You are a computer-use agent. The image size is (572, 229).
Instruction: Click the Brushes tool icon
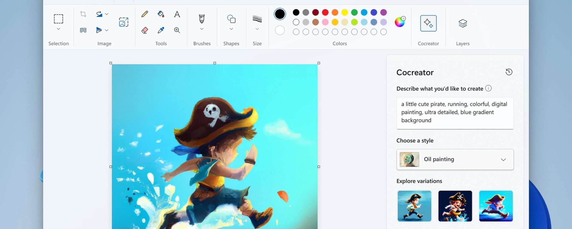point(202,19)
